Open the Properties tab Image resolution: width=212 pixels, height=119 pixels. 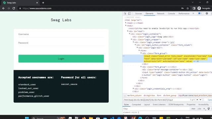coord(191,104)
